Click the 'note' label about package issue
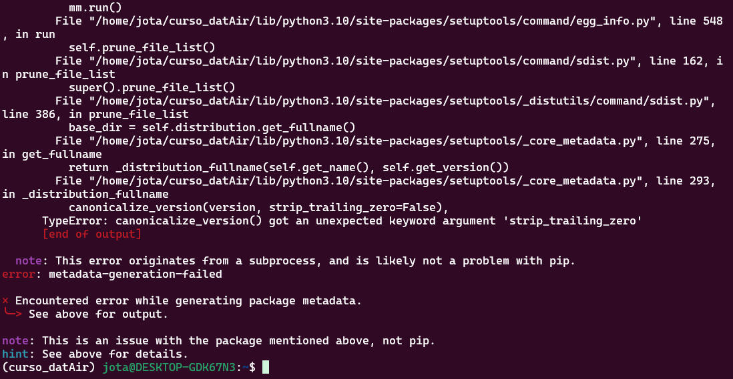The width and height of the screenshot is (733, 379). pyautogui.click(x=15, y=341)
